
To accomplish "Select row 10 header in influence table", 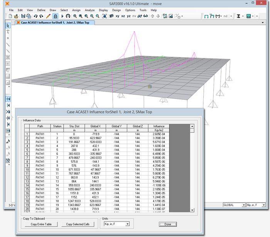I will [27, 169].
